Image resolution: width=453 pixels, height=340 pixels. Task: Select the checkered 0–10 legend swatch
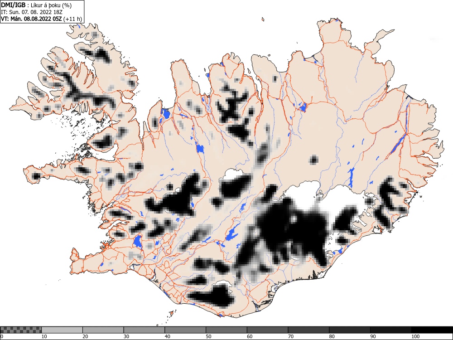[21, 330]
